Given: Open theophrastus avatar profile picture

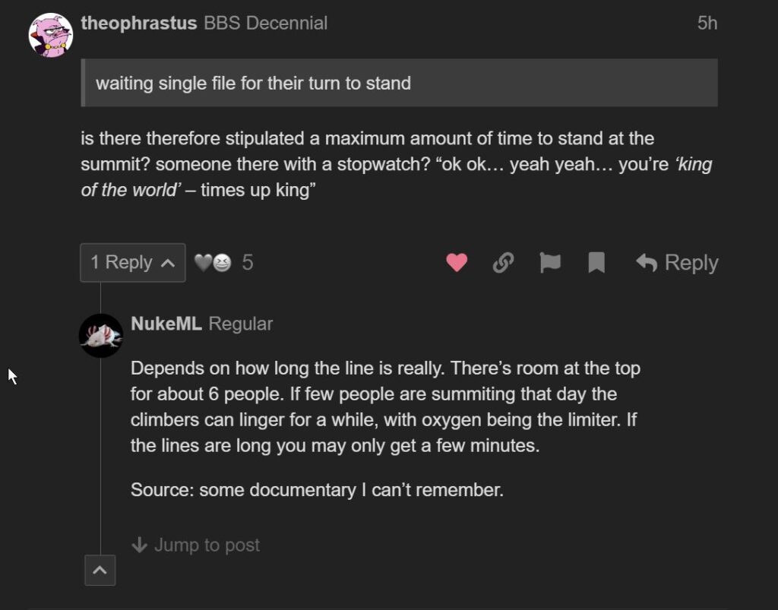Looking at the screenshot, I should [51, 36].
